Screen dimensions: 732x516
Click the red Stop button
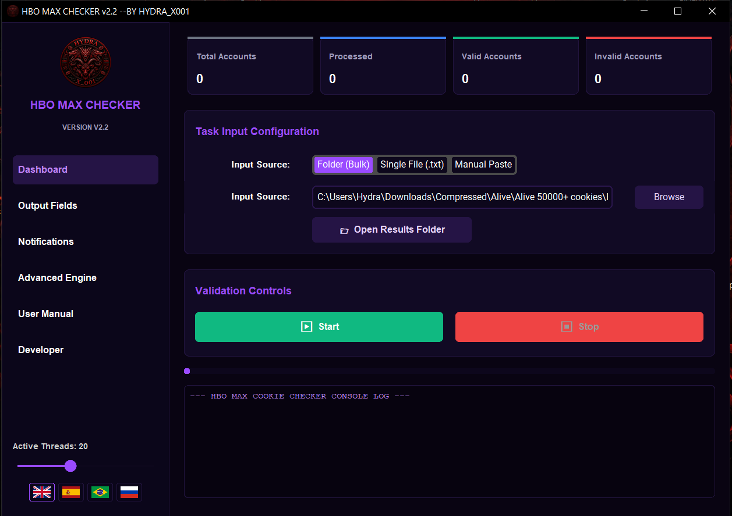point(579,327)
